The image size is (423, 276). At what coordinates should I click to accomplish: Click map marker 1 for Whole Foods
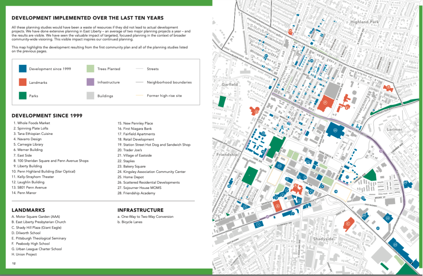(258, 224)
